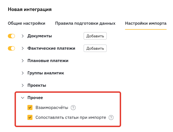Collapse the Прочее section chevron
The width and height of the screenshot is (173, 132).
(23, 98)
